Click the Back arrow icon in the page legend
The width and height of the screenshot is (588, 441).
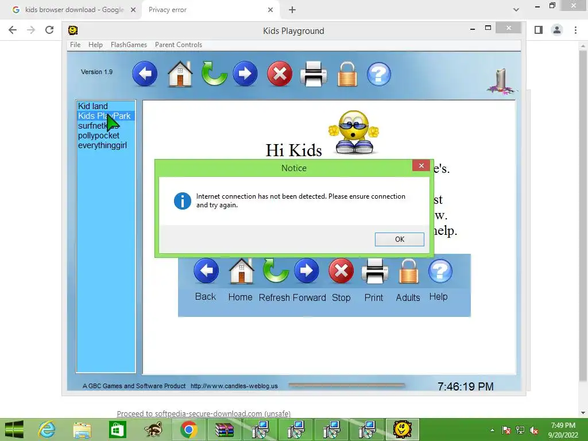click(x=206, y=270)
